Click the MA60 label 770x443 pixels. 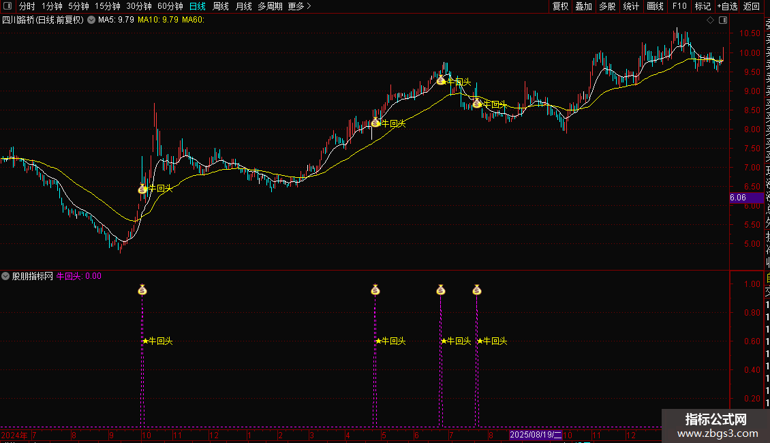(193, 20)
